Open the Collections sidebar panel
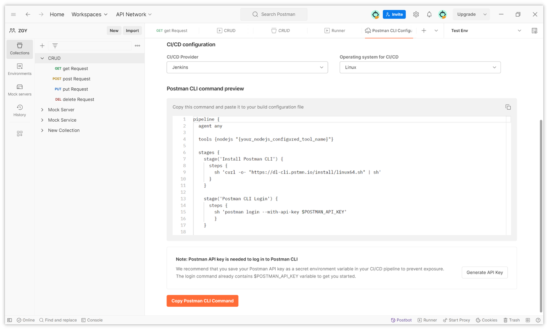 pos(20,48)
